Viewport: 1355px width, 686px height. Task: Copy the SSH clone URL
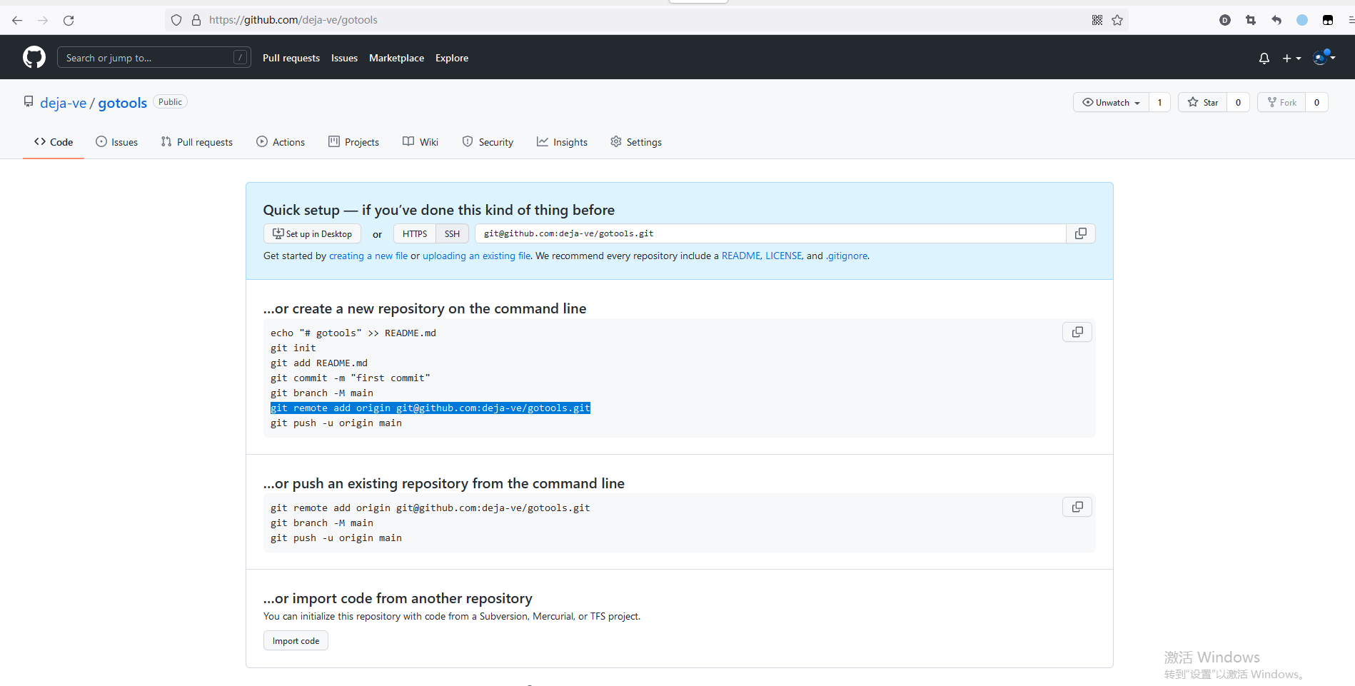click(x=1080, y=233)
